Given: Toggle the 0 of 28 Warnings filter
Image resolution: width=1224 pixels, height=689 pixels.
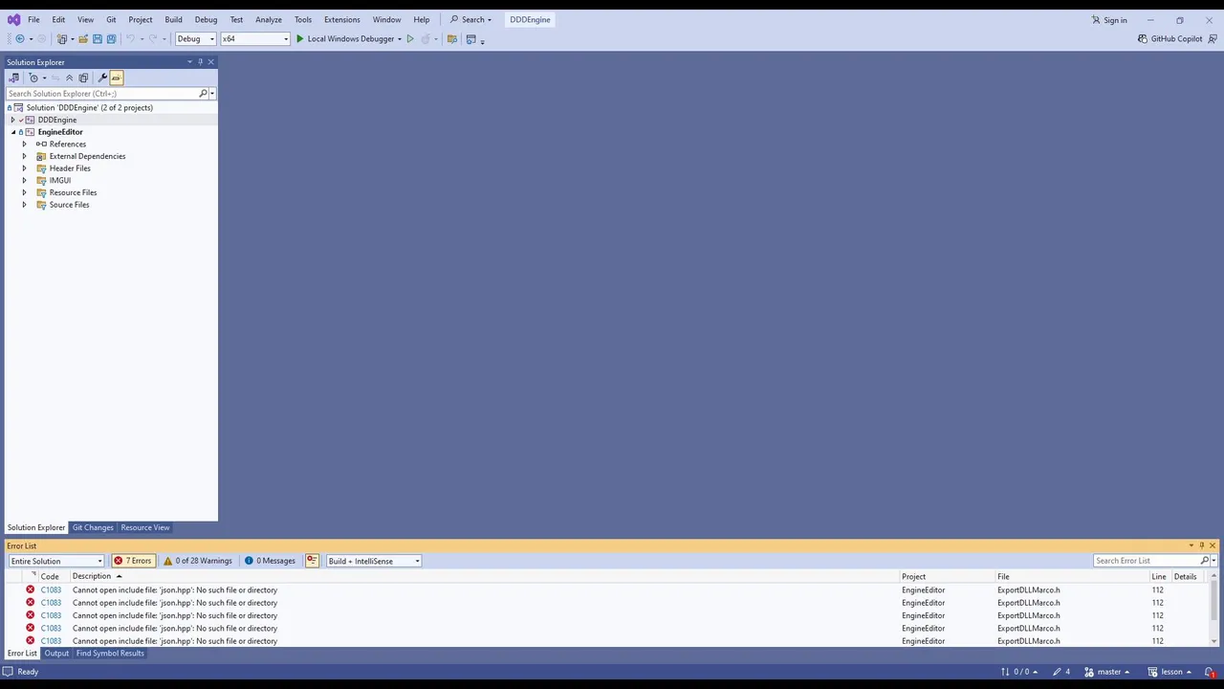Looking at the screenshot, I should [198, 561].
